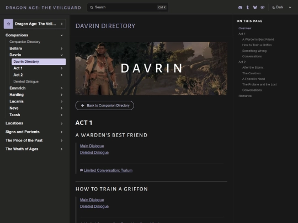Expand the Act 2 sidebar chevron
The width and height of the screenshot is (298, 223).
[62, 75]
